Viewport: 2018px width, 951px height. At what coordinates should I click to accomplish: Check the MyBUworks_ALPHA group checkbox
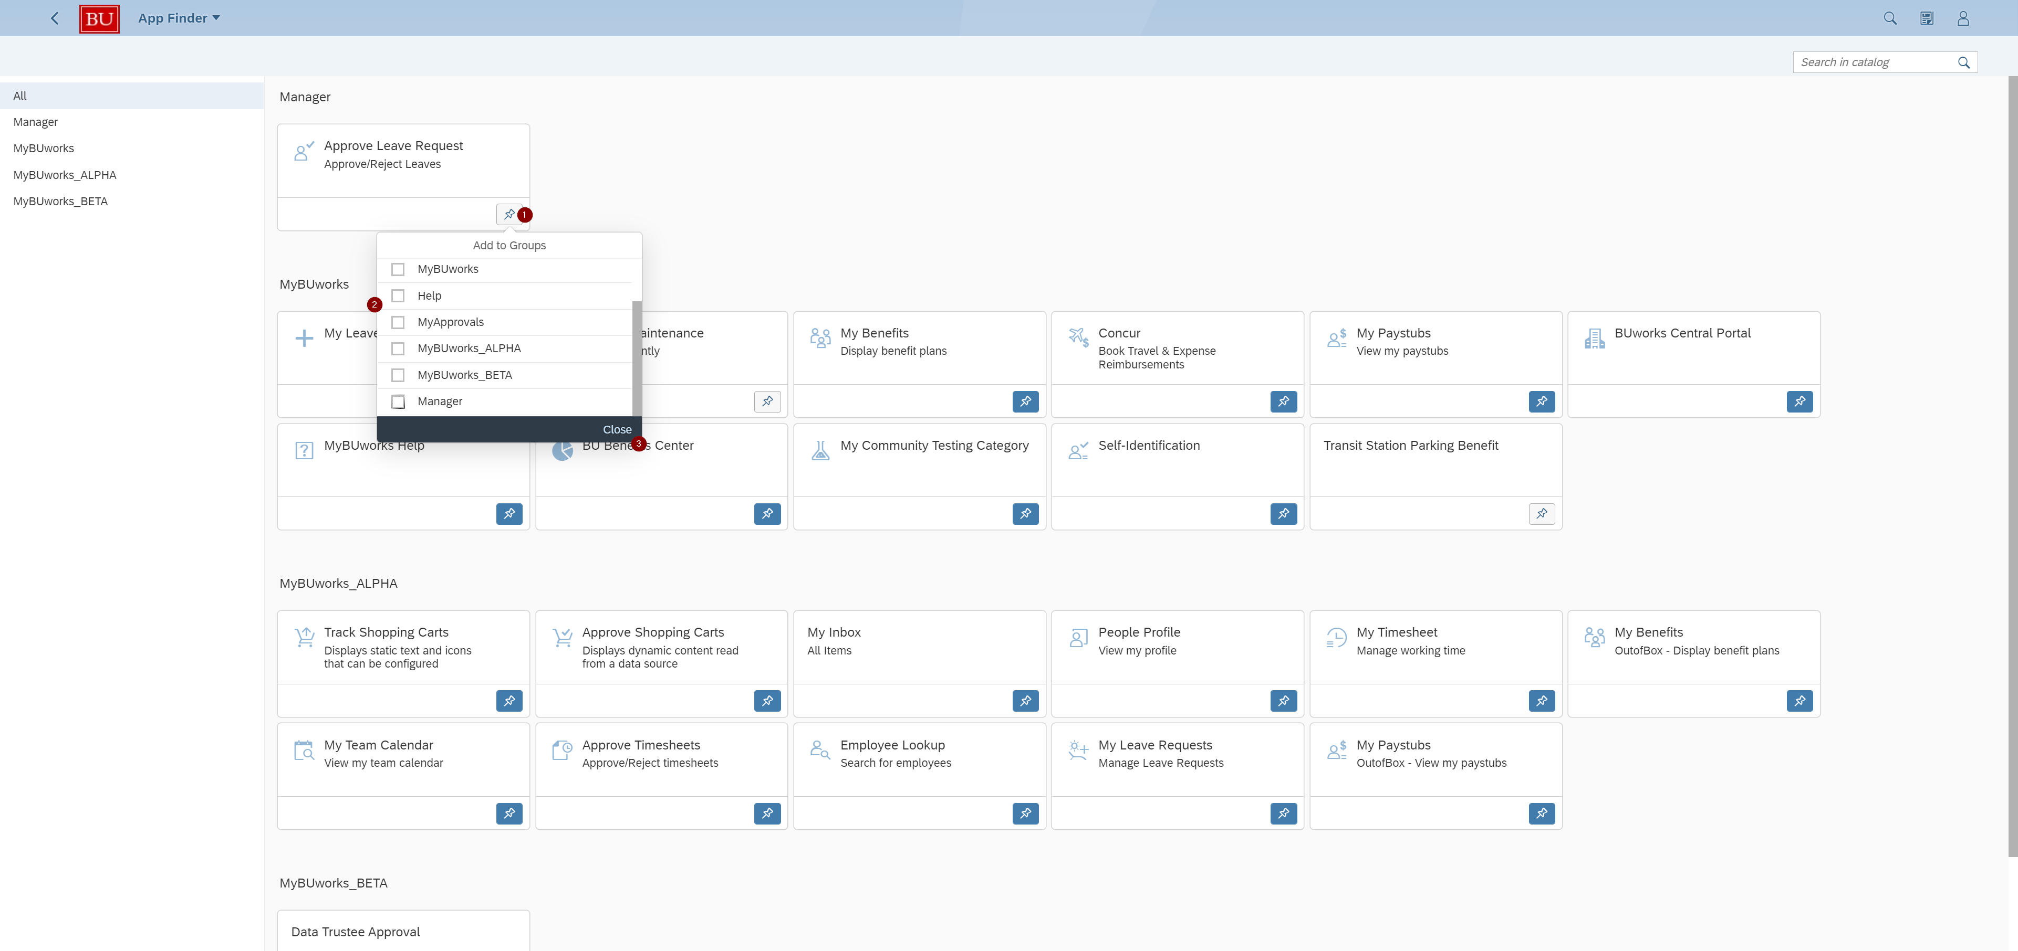(x=398, y=348)
